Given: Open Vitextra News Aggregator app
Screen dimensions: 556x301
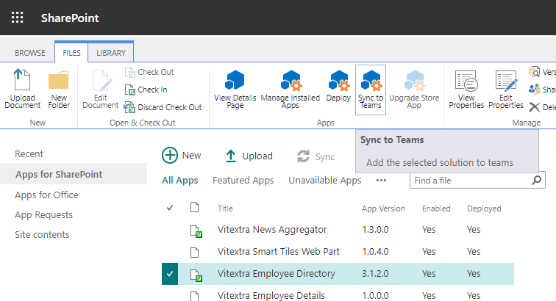Looking at the screenshot, I should click(272, 230).
